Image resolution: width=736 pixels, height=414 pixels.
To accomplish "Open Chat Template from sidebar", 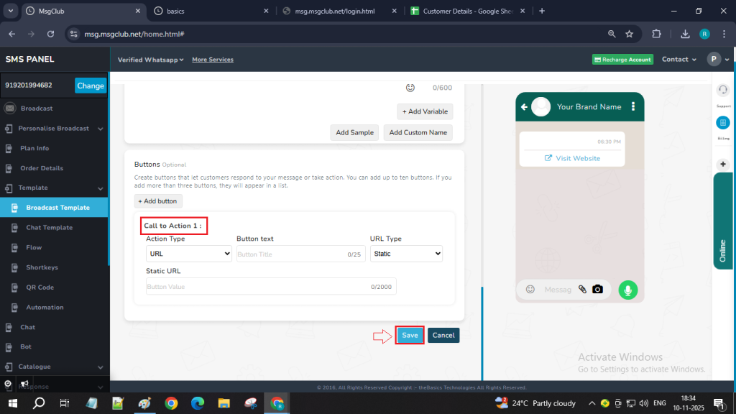I will tap(49, 228).
